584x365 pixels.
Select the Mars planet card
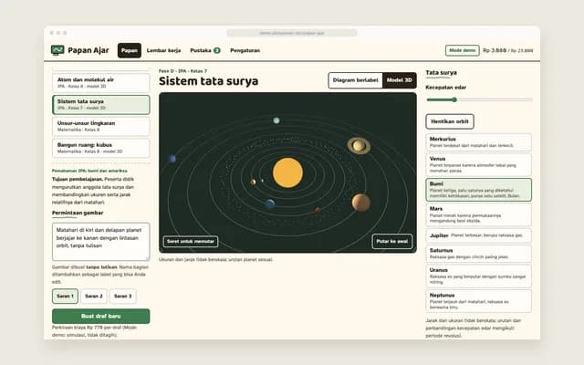click(x=478, y=214)
